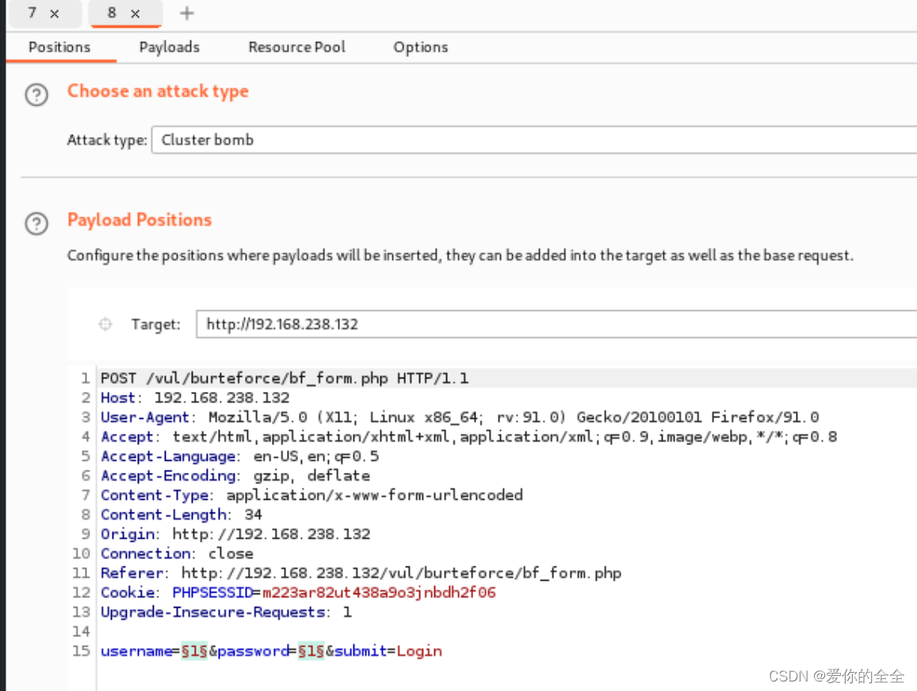Click the Accept-Language header line
This screenshot has height=691, width=917.
[240, 456]
